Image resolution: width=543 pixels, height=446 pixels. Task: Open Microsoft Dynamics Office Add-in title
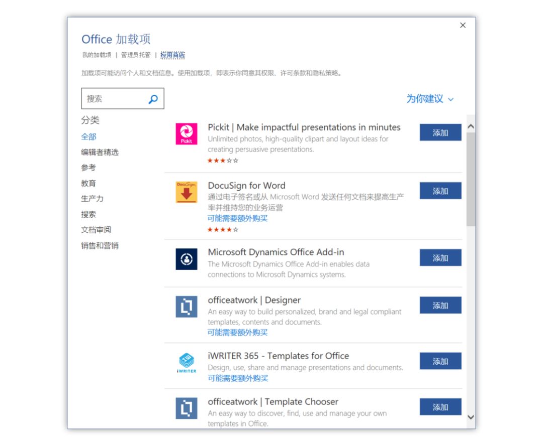[x=276, y=252]
